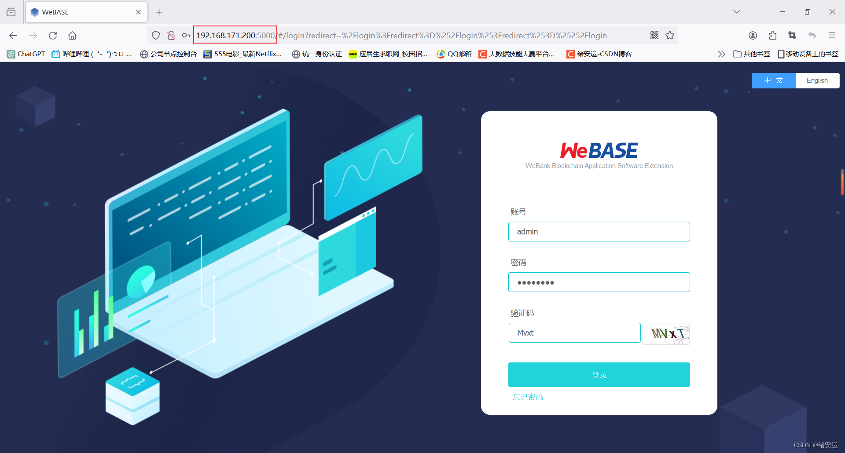Click the 密码 password field

tap(599, 282)
